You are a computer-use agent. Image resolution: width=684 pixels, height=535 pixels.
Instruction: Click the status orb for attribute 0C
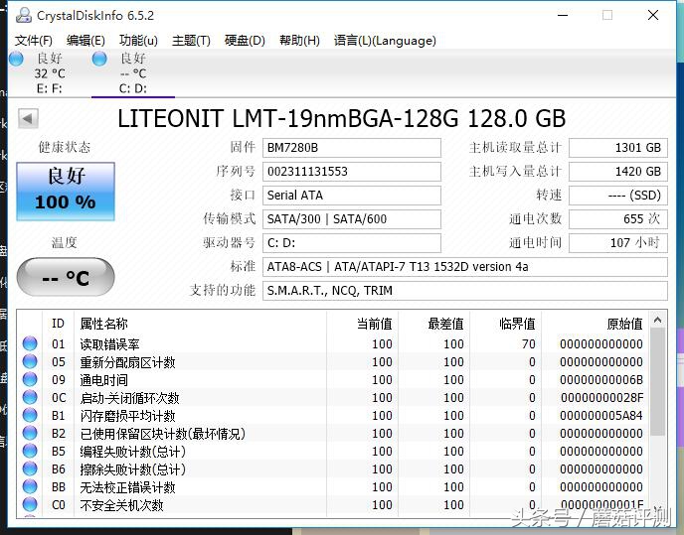point(30,397)
